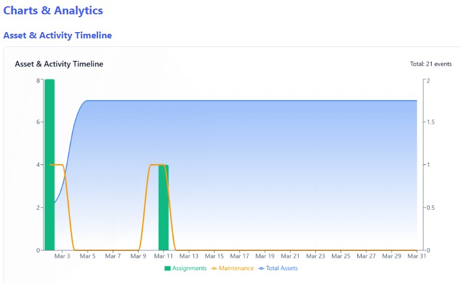Screen dimensions: 461x283
Task: Click the green Assignments legend swatch
Action: pos(167,268)
